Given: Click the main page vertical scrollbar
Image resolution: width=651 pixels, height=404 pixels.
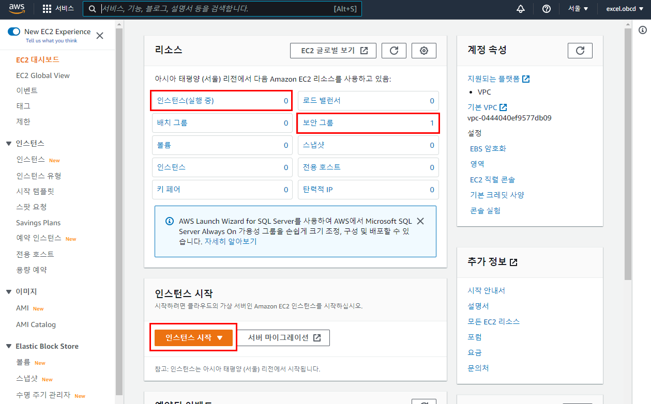Looking at the screenshot, I should 628,155.
